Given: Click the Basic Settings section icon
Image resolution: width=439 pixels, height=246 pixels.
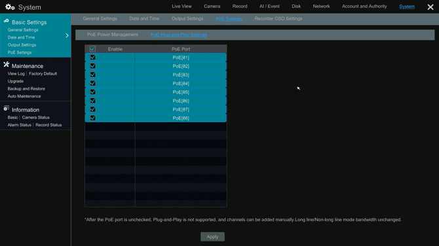Looking at the screenshot, I should click(6, 21).
